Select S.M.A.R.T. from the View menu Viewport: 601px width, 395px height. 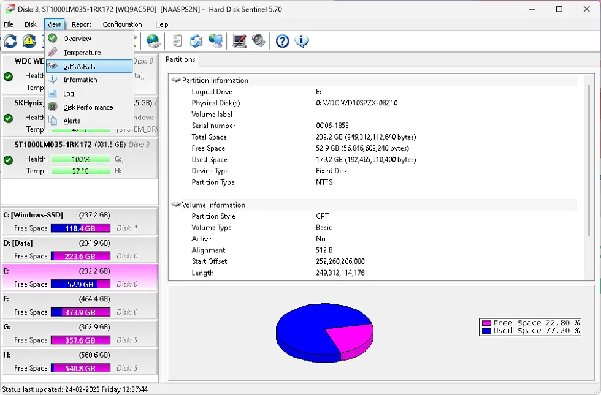(x=80, y=66)
